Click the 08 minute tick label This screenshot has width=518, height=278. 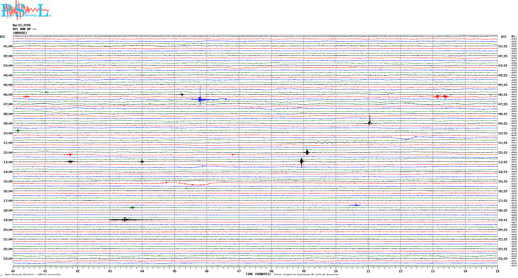[x=271, y=271]
